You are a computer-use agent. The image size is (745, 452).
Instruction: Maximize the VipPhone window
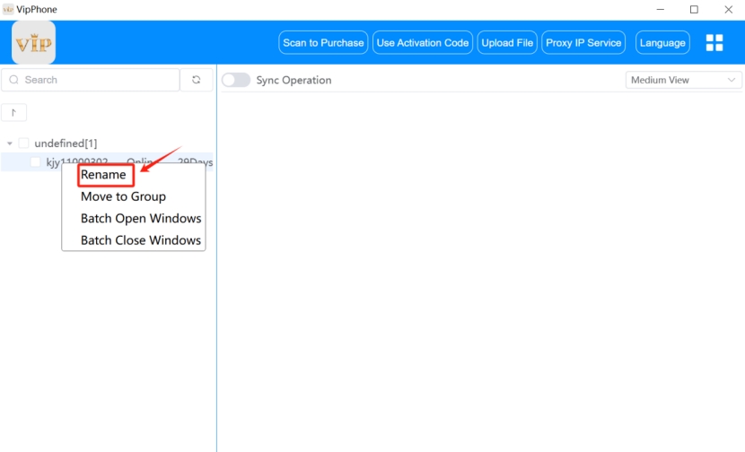tap(694, 10)
